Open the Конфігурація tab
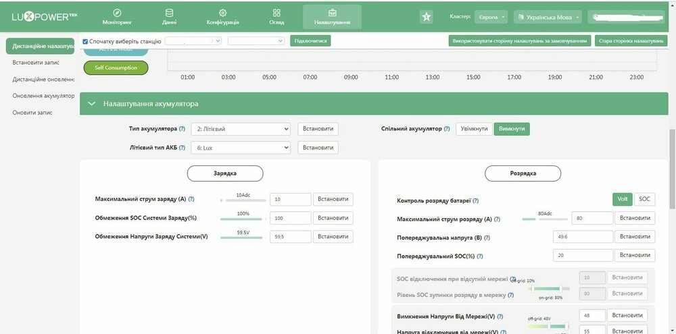 (x=222, y=17)
